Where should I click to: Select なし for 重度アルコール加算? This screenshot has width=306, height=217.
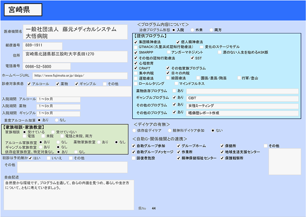[x=56, y=120]
